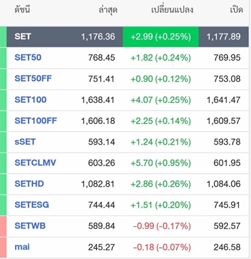The height and width of the screenshot is (259, 251).
Task: Open the SET100FF index link
Action: (35, 121)
